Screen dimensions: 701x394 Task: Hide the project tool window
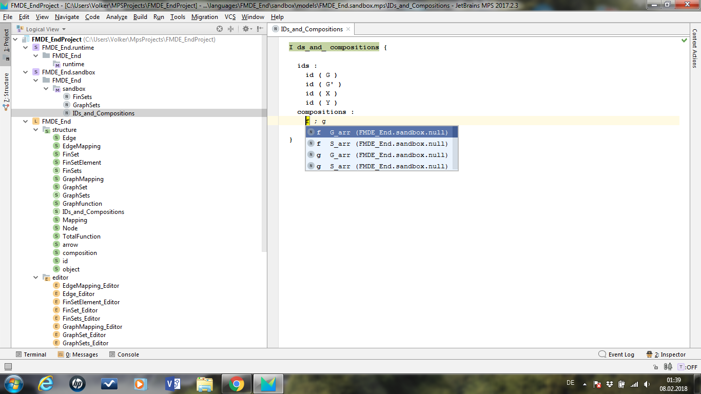259,29
